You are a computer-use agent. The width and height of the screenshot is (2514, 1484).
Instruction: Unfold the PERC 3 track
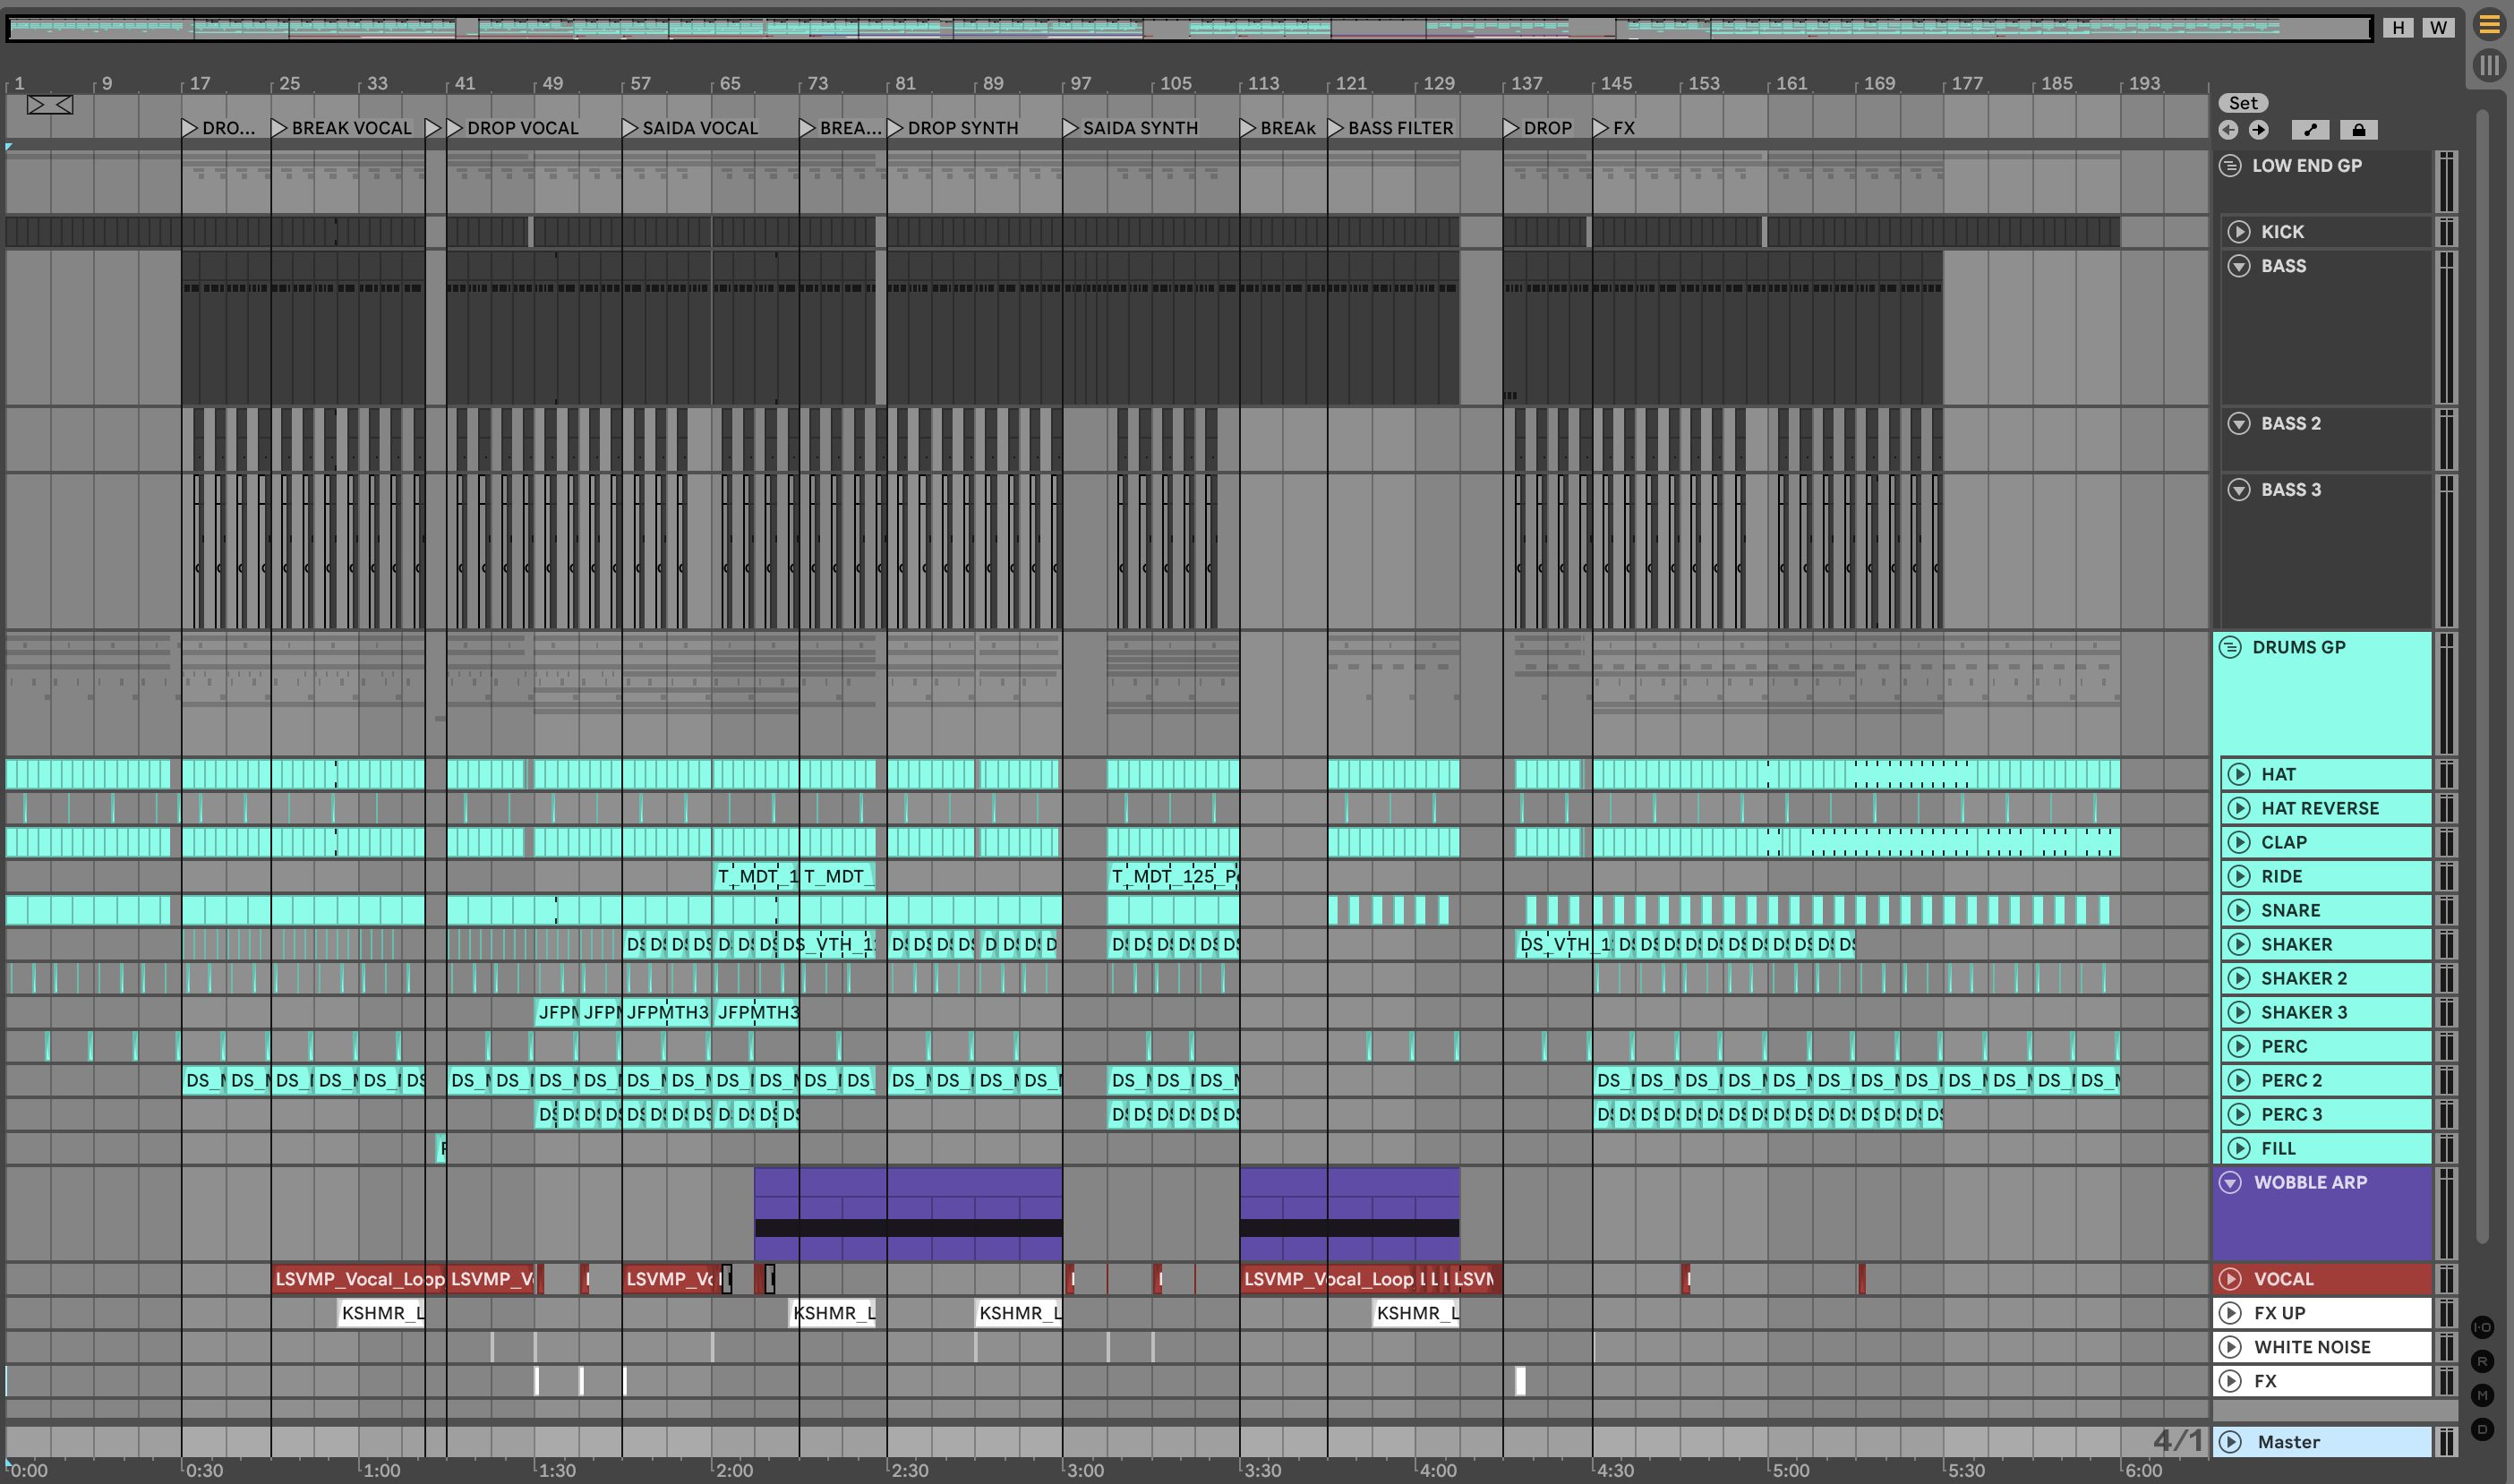pos(2239,1115)
